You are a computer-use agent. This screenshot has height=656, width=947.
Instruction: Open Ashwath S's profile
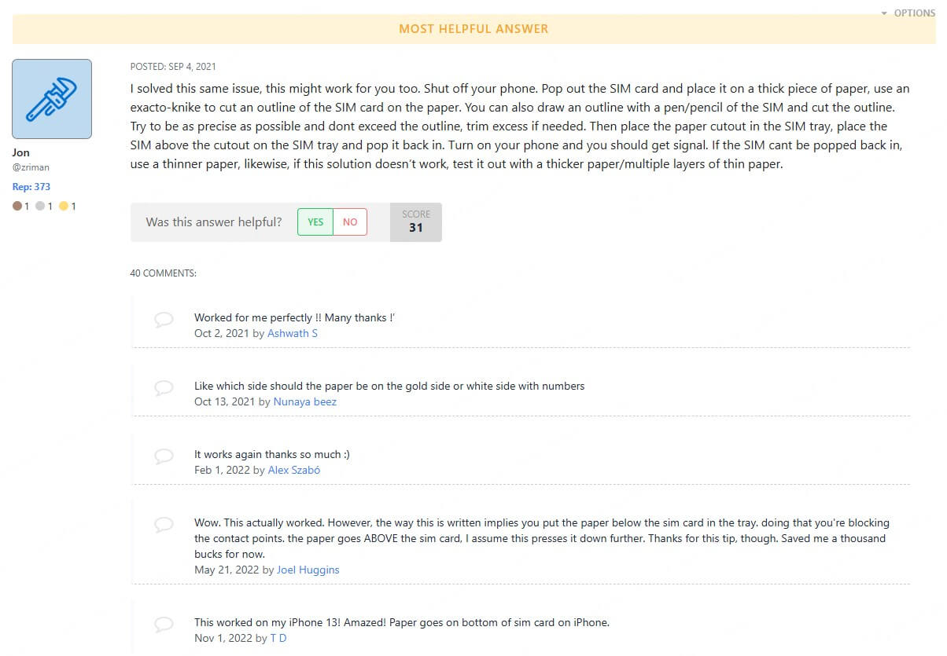pyautogui.click(x=293, y=333)
